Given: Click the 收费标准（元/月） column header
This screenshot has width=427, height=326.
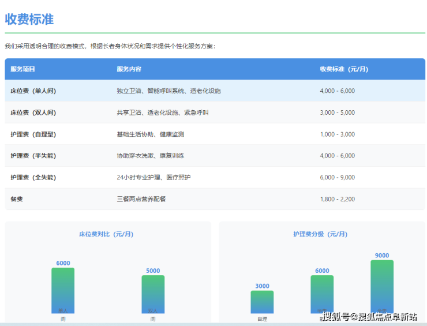Looking at the screenshot, I should click(344, 69).
